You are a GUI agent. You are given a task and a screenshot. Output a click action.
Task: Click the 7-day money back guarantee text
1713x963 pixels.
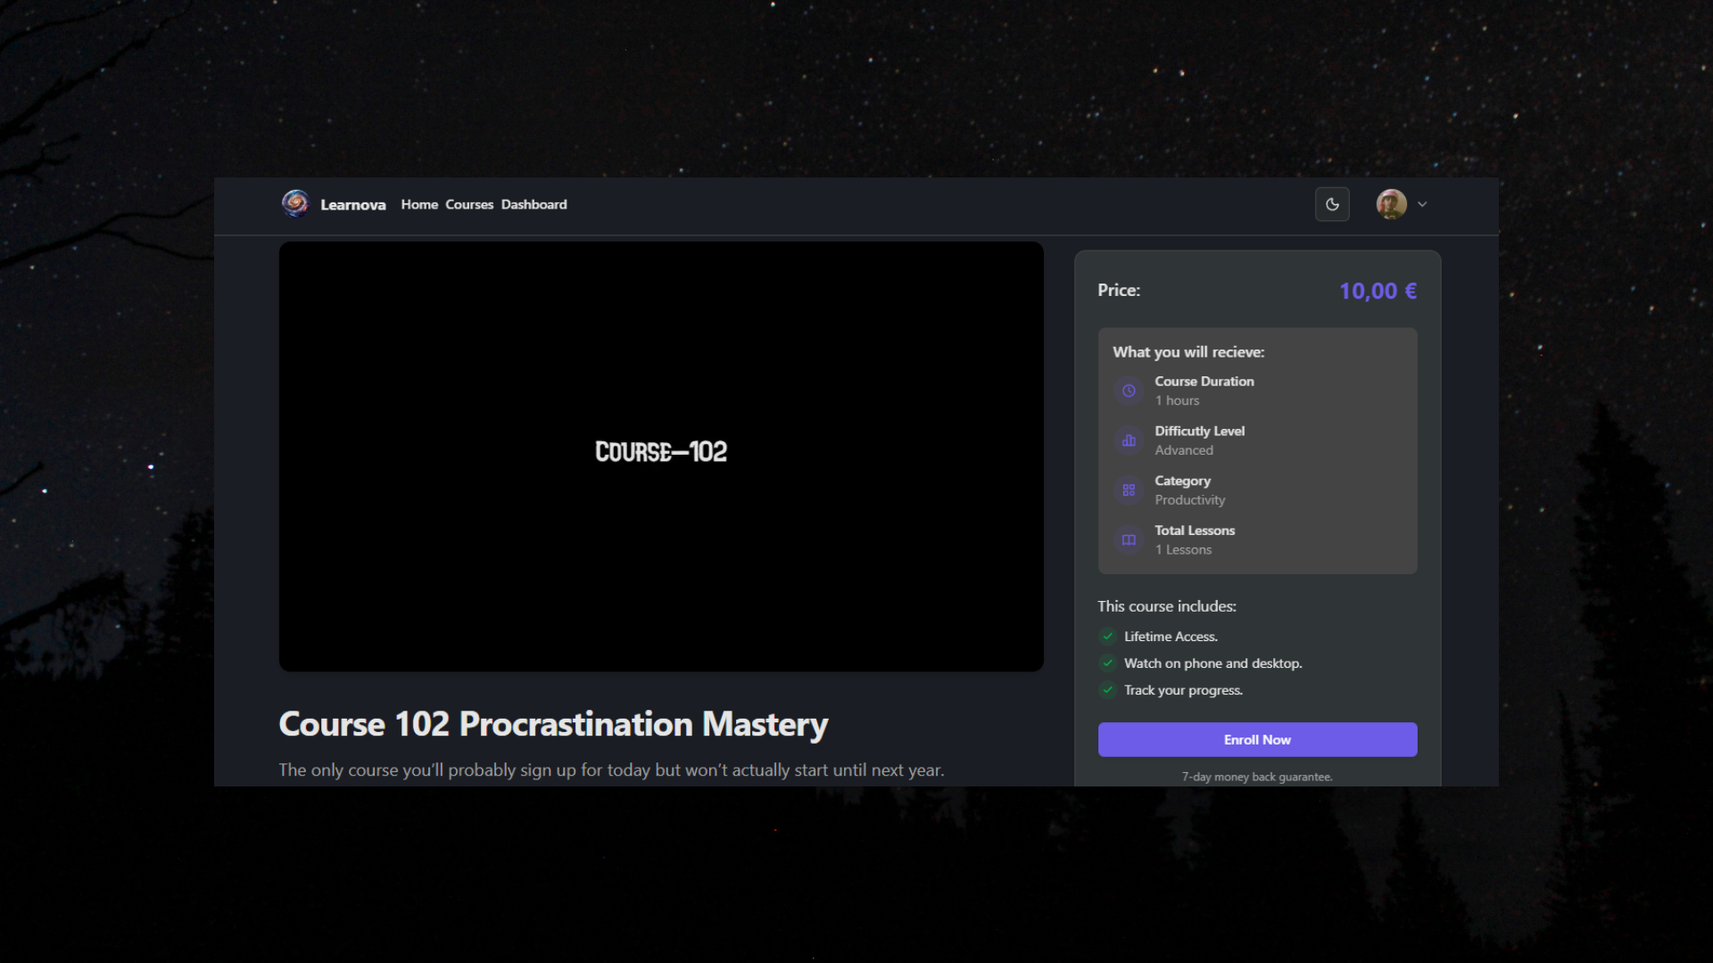click(x=1257, y=777)
